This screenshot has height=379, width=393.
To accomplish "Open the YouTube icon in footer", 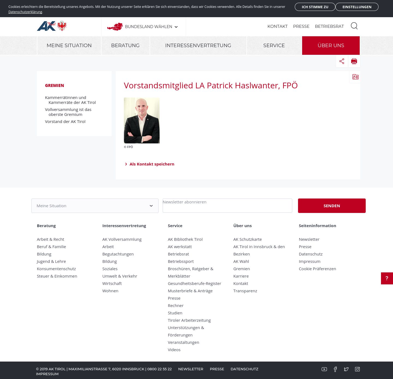I will (324, 369).
